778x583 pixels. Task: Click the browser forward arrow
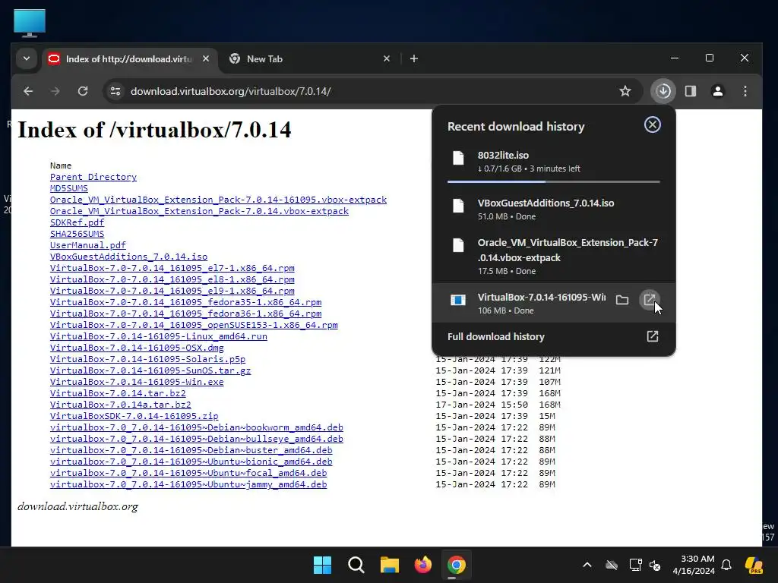pos(55,91)
